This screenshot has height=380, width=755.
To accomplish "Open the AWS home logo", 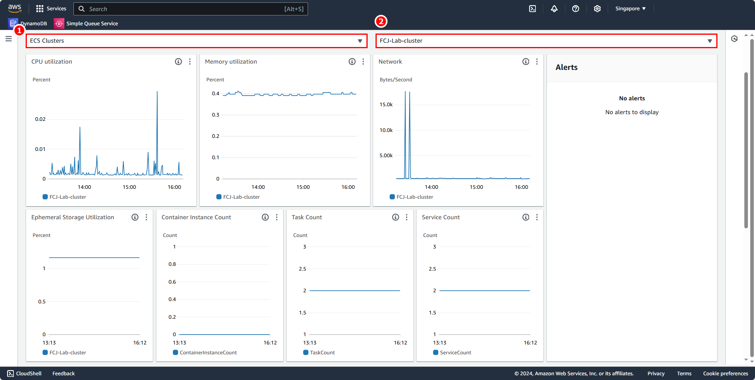I will click(15, 8).
